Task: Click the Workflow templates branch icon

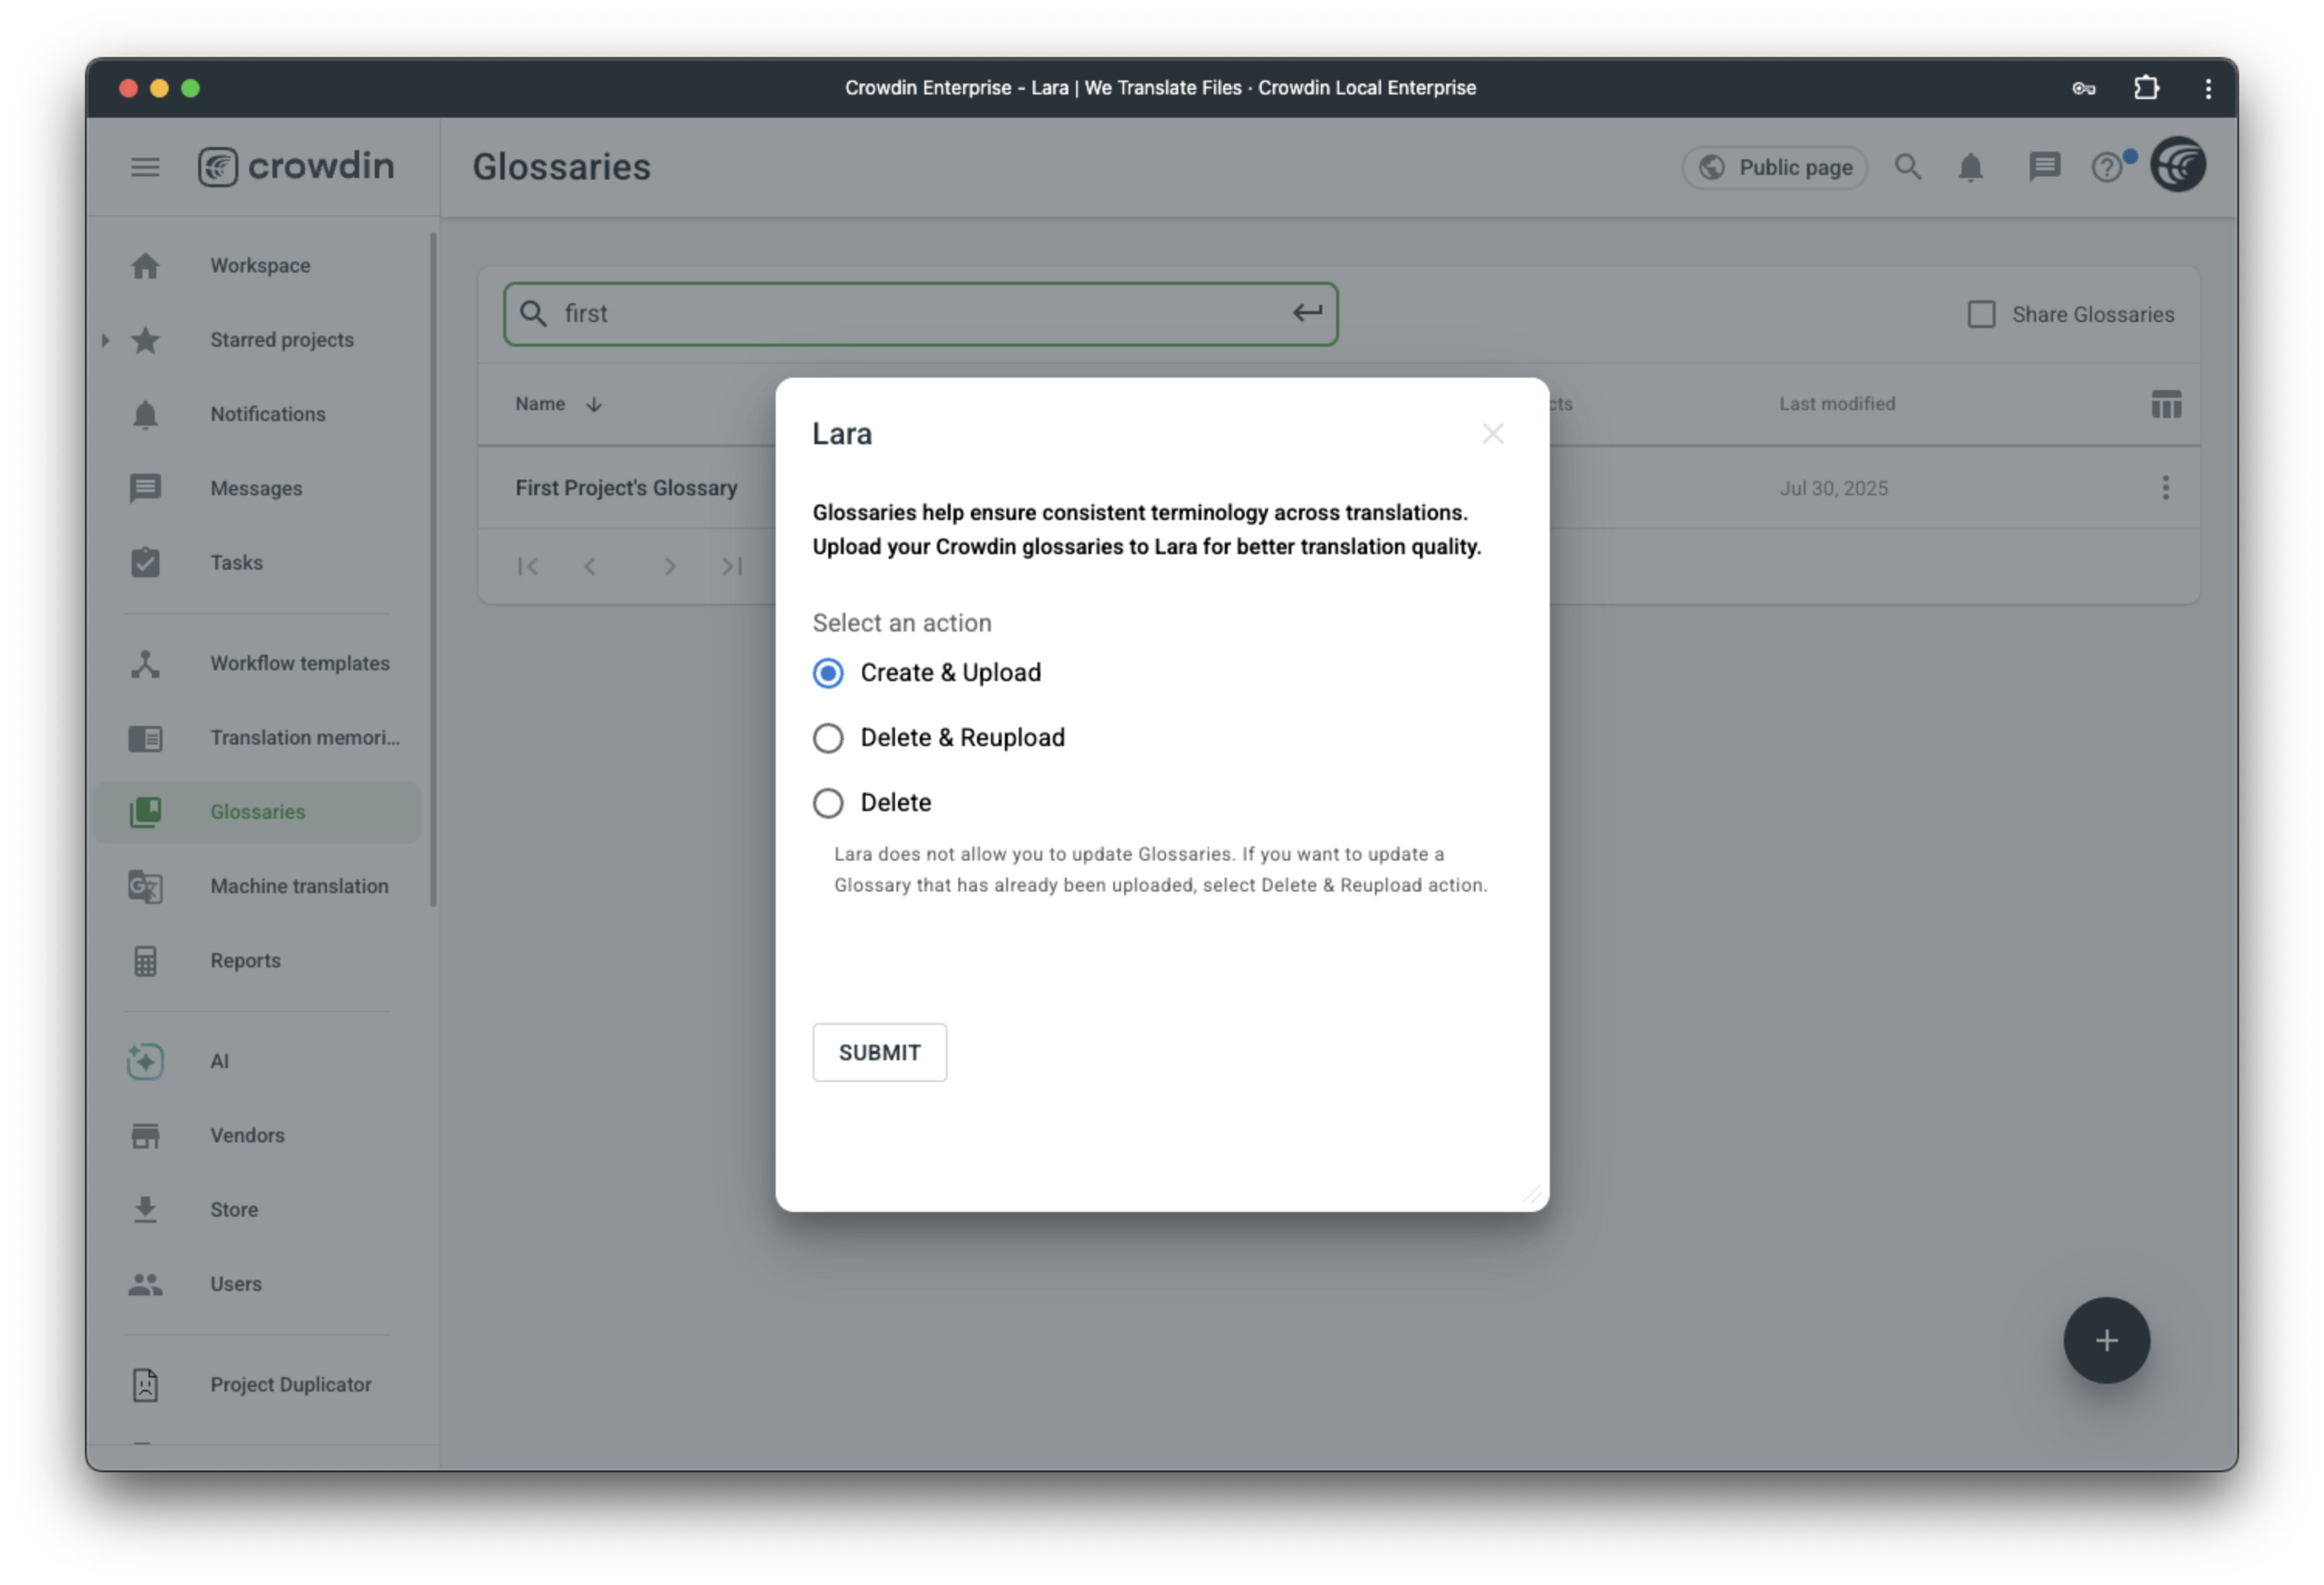Action: [x=145, y=663]
